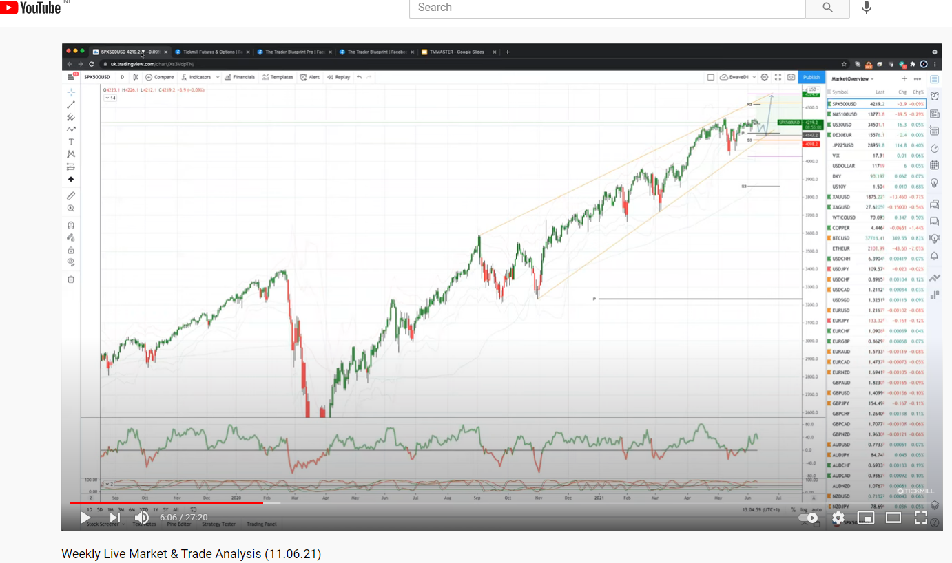Toggle magnet mode in drawing toolbar
This screenshot has height=563, width=952.
click(71, 225)
